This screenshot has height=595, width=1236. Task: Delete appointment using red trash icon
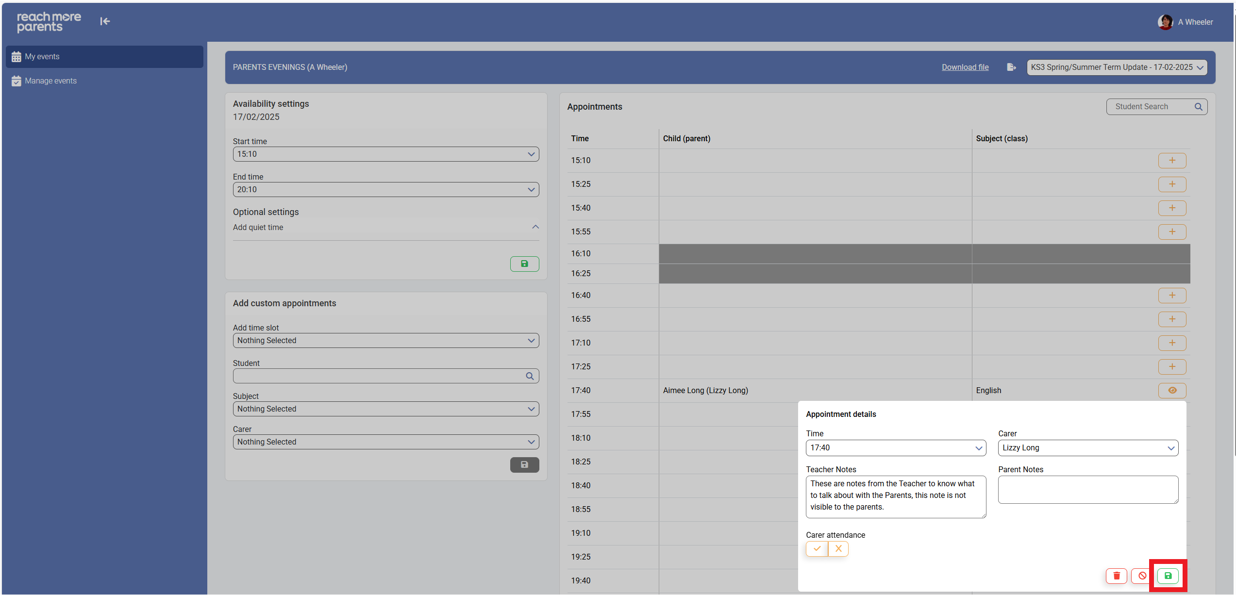[x=1116, y=576]
